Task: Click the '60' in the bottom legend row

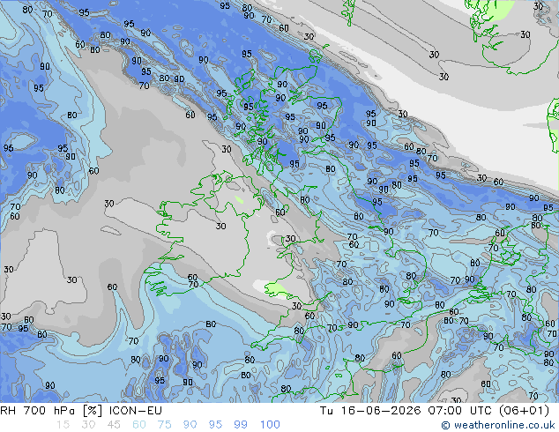Action: (x=138, y=425)
